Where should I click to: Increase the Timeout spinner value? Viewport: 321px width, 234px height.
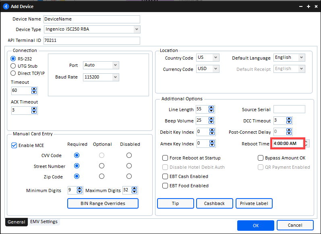click(34, 89)
